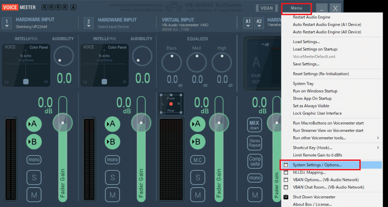The image size is (388, 207).
Task: Toggle Run on Windows Startup
Action: (315, 91)
